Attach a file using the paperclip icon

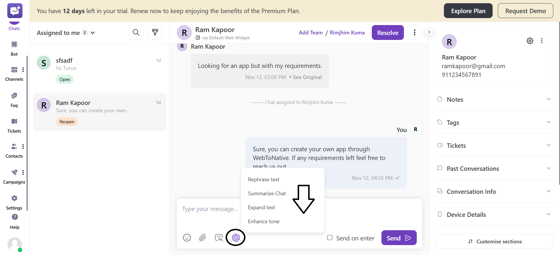pyautogui.click(x=203, y=238)
